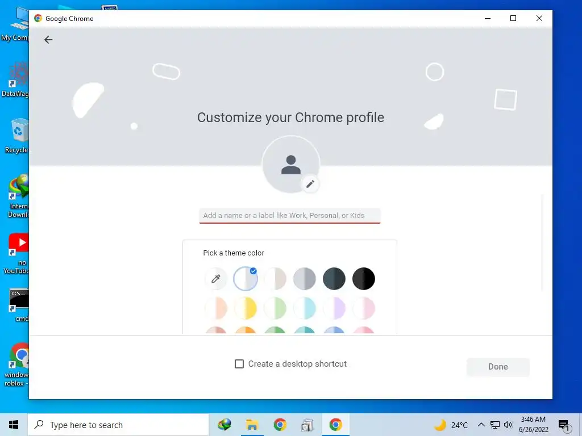This screenshot has width=582, height=436.
Task: Select the yellow theme color
Action: click(x=246, y=308)
